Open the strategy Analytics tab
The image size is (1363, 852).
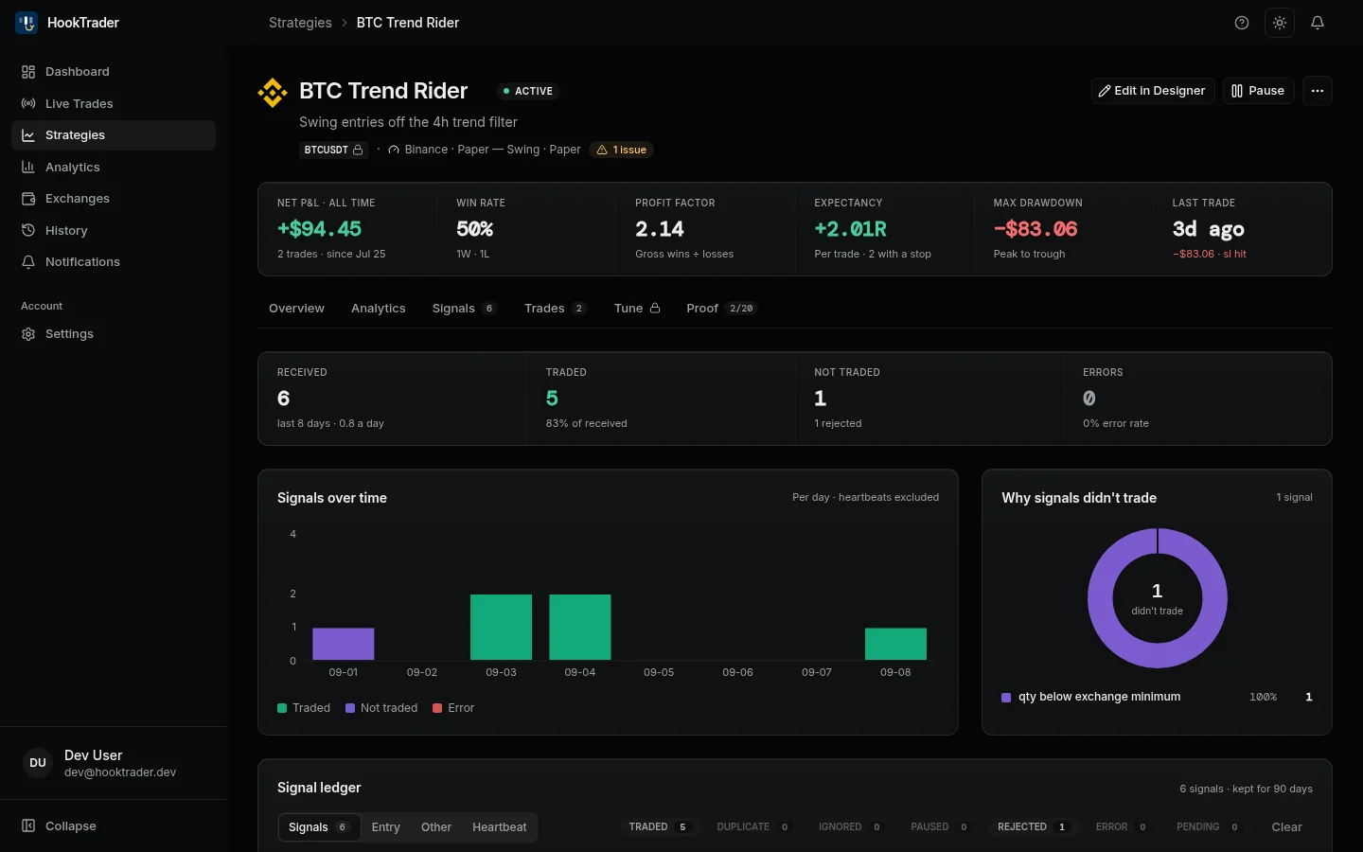(x=379, y=309)
